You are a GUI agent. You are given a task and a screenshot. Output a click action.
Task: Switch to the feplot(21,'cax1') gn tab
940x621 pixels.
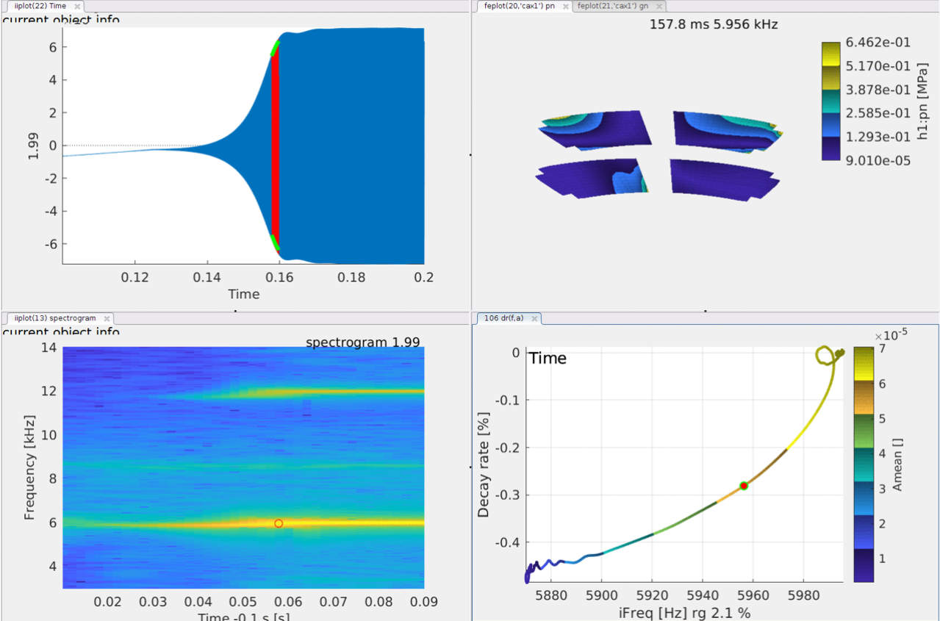pos(613,6)
